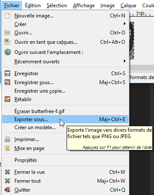
Task: Open the Calque menu
Action: (x=128, y=6)
